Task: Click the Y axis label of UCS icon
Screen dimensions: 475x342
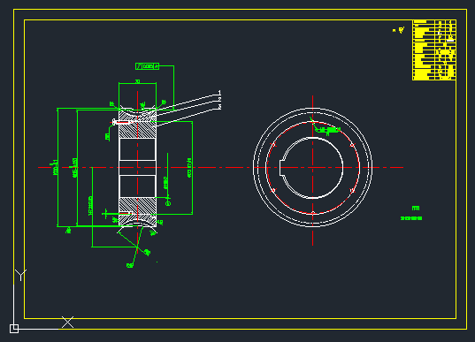Action: [20, 275]
